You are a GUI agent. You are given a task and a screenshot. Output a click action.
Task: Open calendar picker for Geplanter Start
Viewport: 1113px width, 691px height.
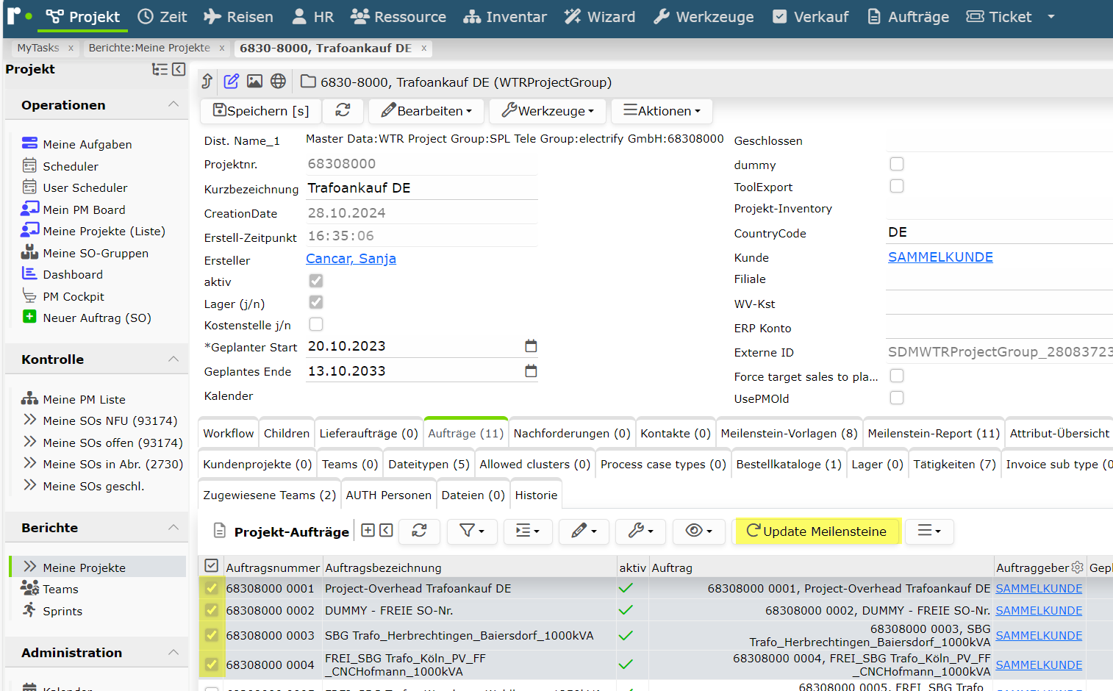coord(531,345)
